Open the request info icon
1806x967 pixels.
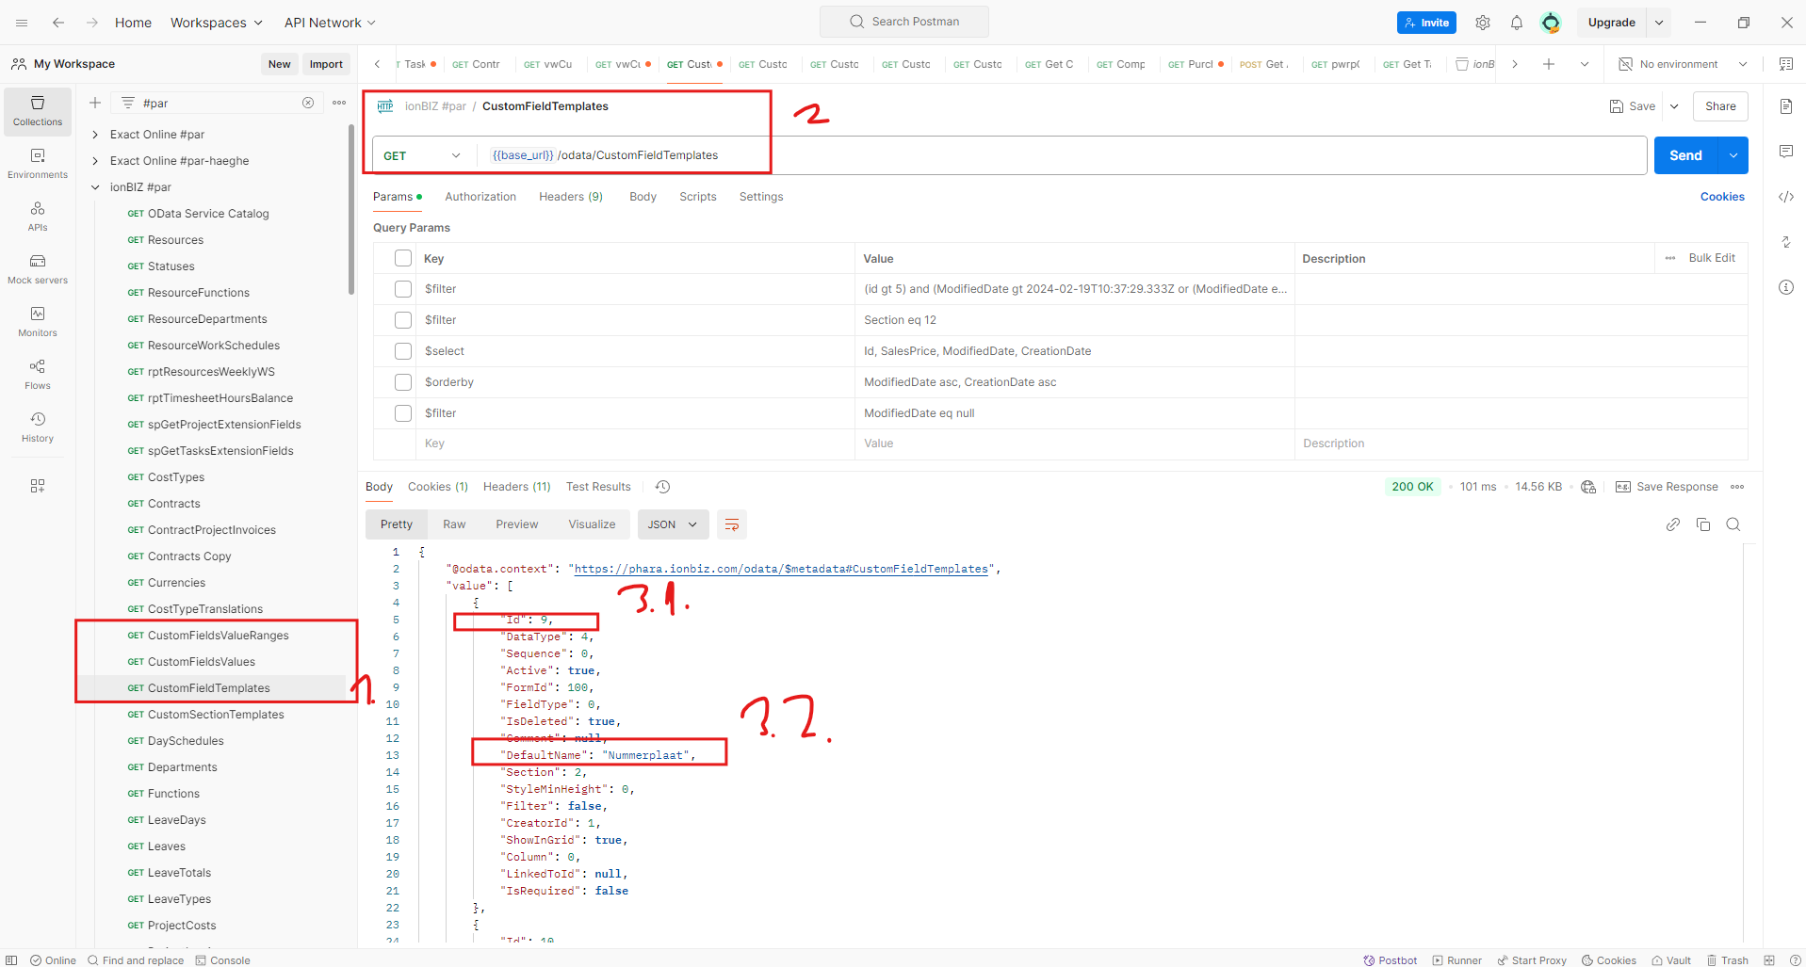(x=1786, y=287)
